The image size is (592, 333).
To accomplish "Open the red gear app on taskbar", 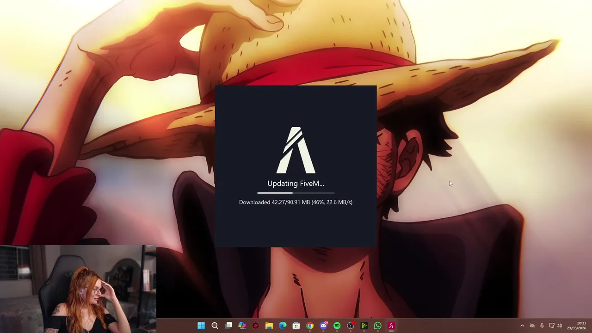I will pyautogui.click(x=255, y=326).
